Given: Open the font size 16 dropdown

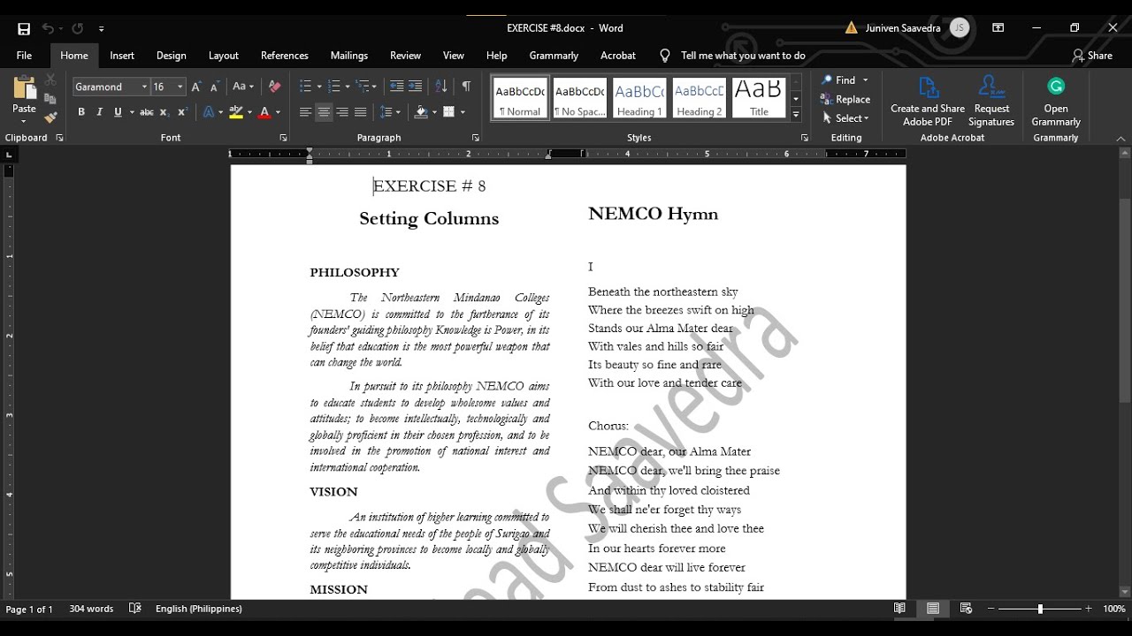Looking at the screenshot, I should tap(180, 87).
